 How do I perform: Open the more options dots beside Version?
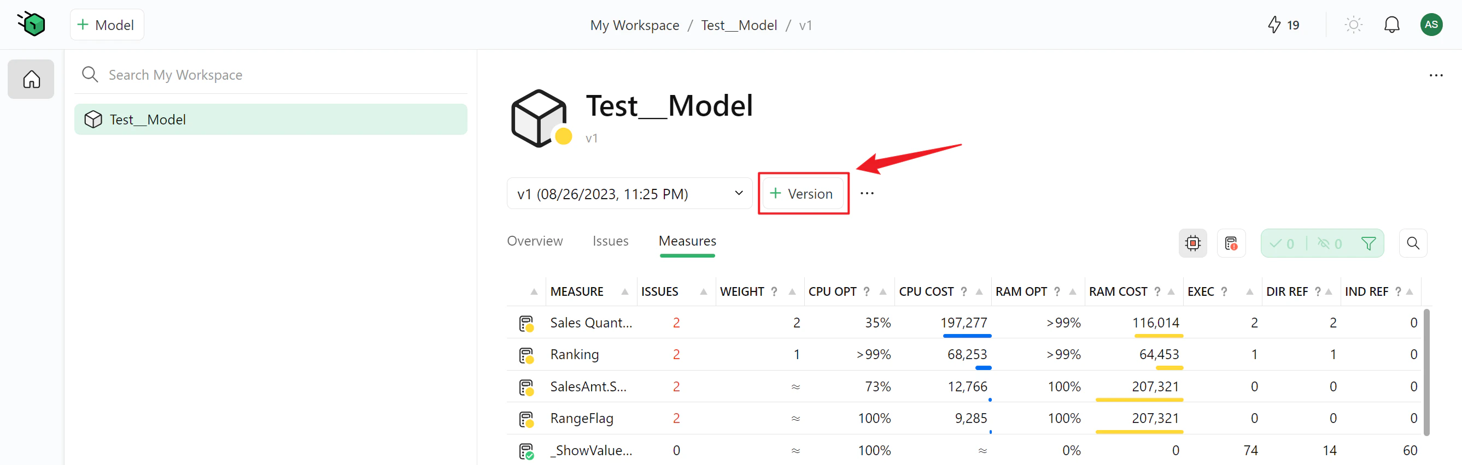pos(867,194)
